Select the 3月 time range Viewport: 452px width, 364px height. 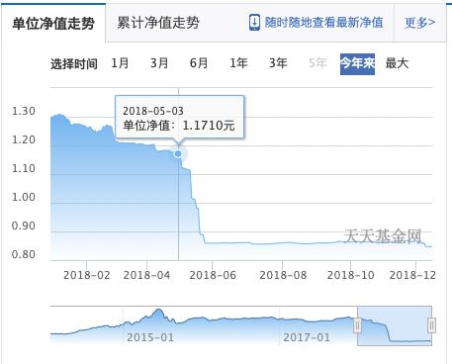pos(159,63)
